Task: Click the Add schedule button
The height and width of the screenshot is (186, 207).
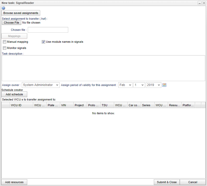Action: point(14,94)
